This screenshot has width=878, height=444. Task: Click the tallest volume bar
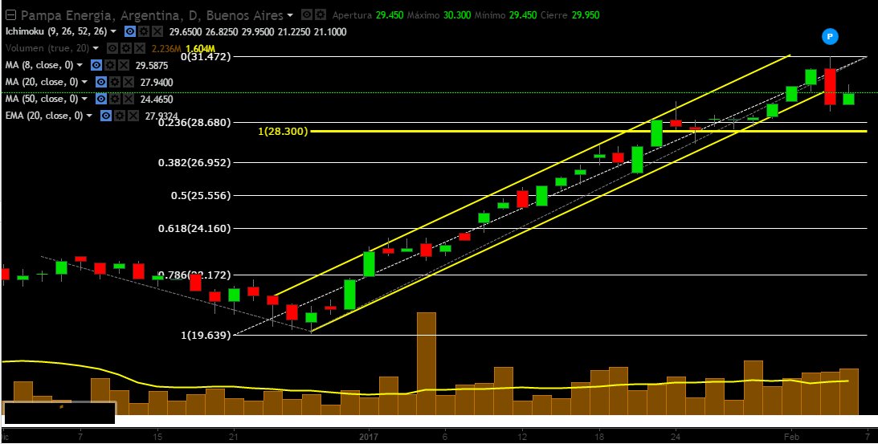426,364
